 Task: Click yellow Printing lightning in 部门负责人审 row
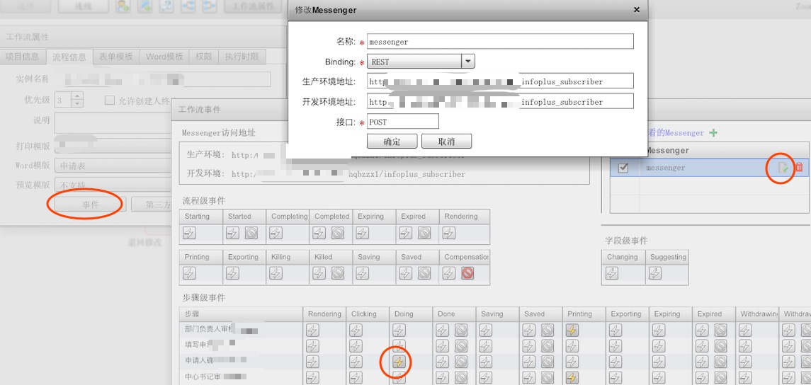pos(572,330)
